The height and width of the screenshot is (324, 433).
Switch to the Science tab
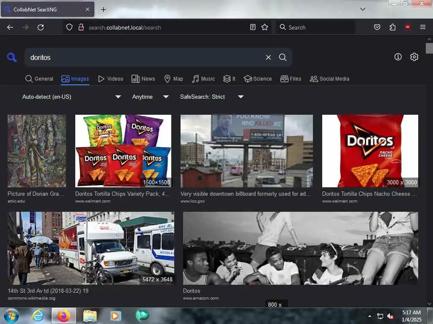coord(258,79)
